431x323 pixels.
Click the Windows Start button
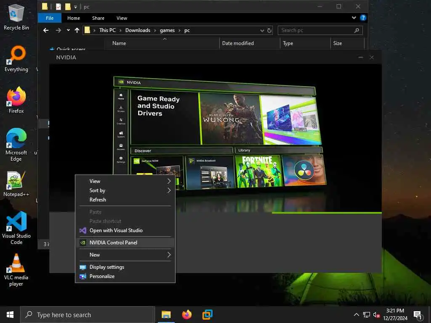click(10, 315)
